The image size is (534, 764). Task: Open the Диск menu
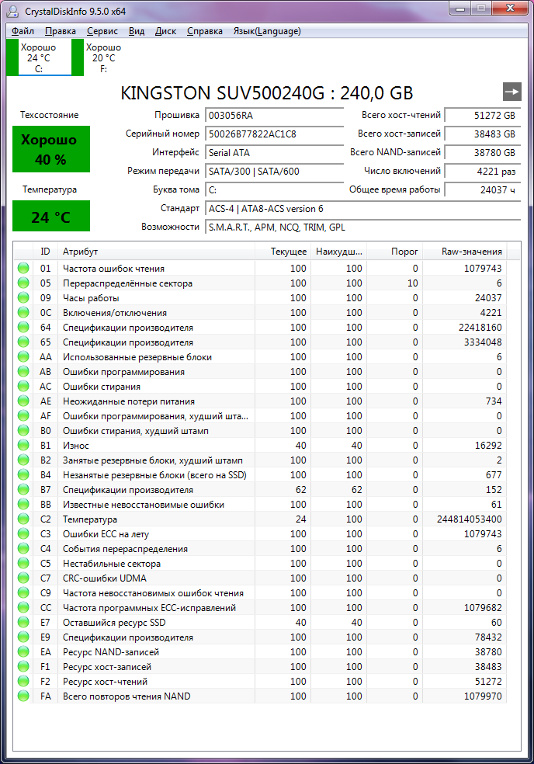165,31
